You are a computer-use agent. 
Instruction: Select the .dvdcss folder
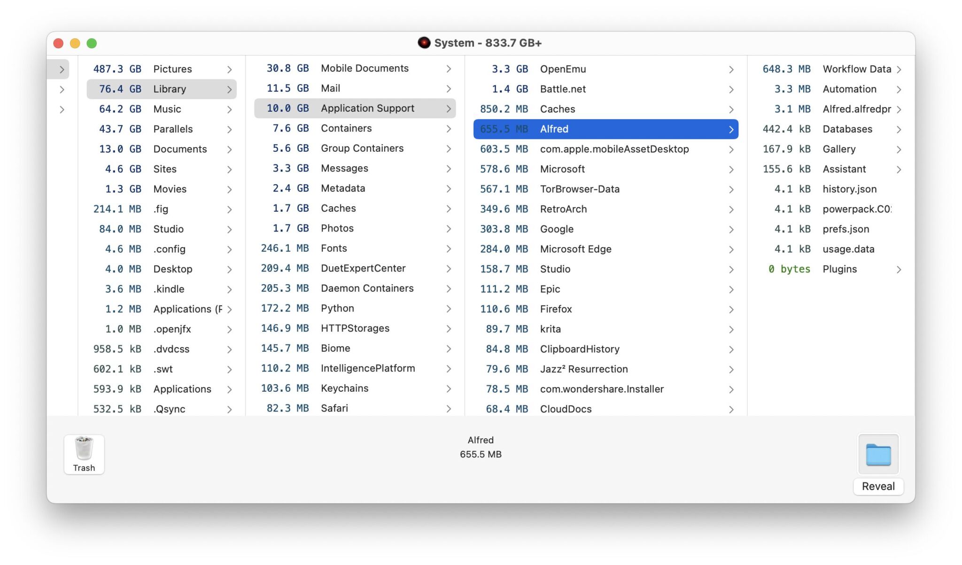[162, 349]
